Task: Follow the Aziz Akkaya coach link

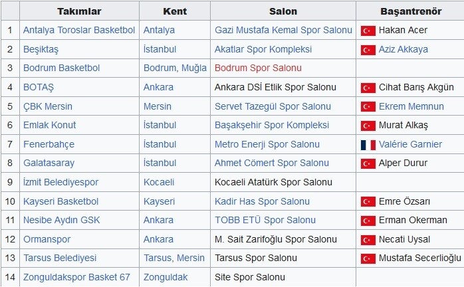Action: 404,49
